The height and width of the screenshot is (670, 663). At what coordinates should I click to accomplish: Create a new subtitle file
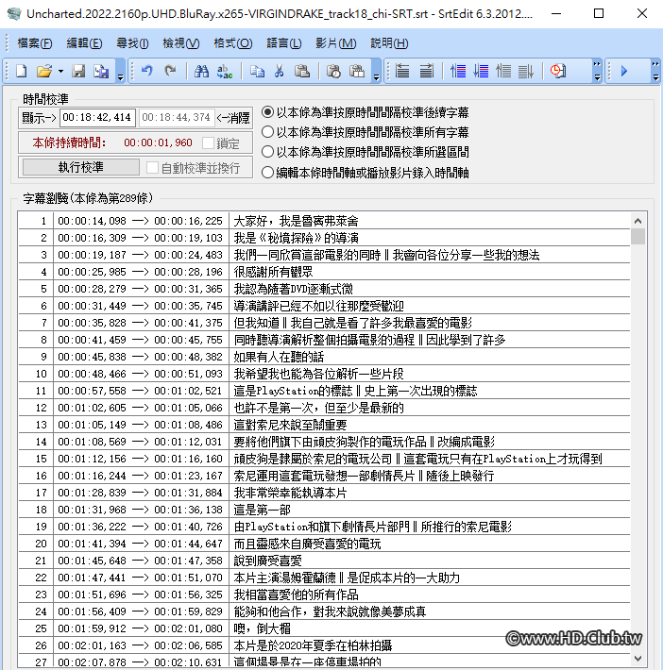22,71
